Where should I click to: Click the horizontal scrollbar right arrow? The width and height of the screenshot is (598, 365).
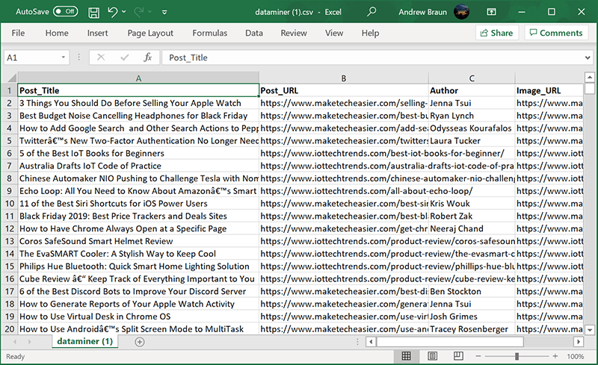[x=579, y=342]
